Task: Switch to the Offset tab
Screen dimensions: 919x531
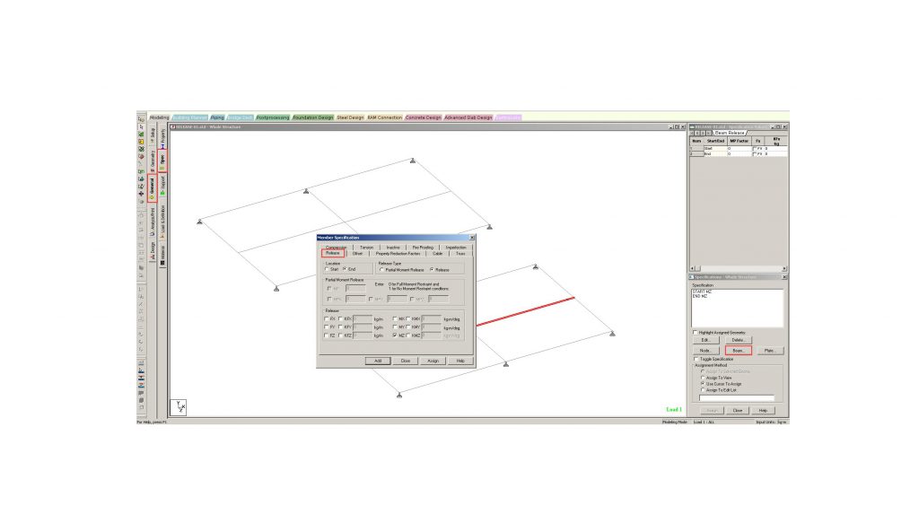Action: [x=357, y=254]
